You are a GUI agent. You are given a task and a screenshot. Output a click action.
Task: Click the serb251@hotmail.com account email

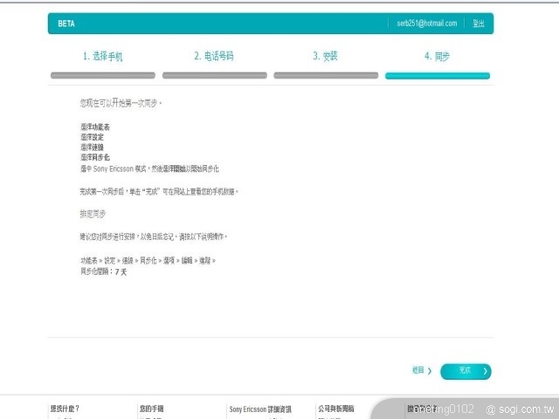coord(426,24)
